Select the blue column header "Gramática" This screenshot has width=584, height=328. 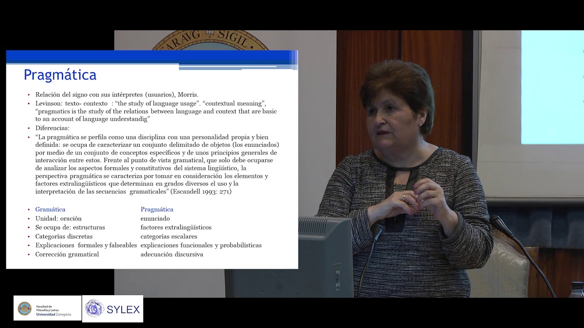[50, 210]
